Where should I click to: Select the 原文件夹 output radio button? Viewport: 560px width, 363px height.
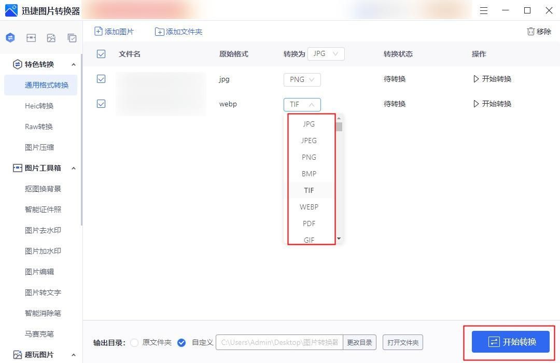coord(134,343)
